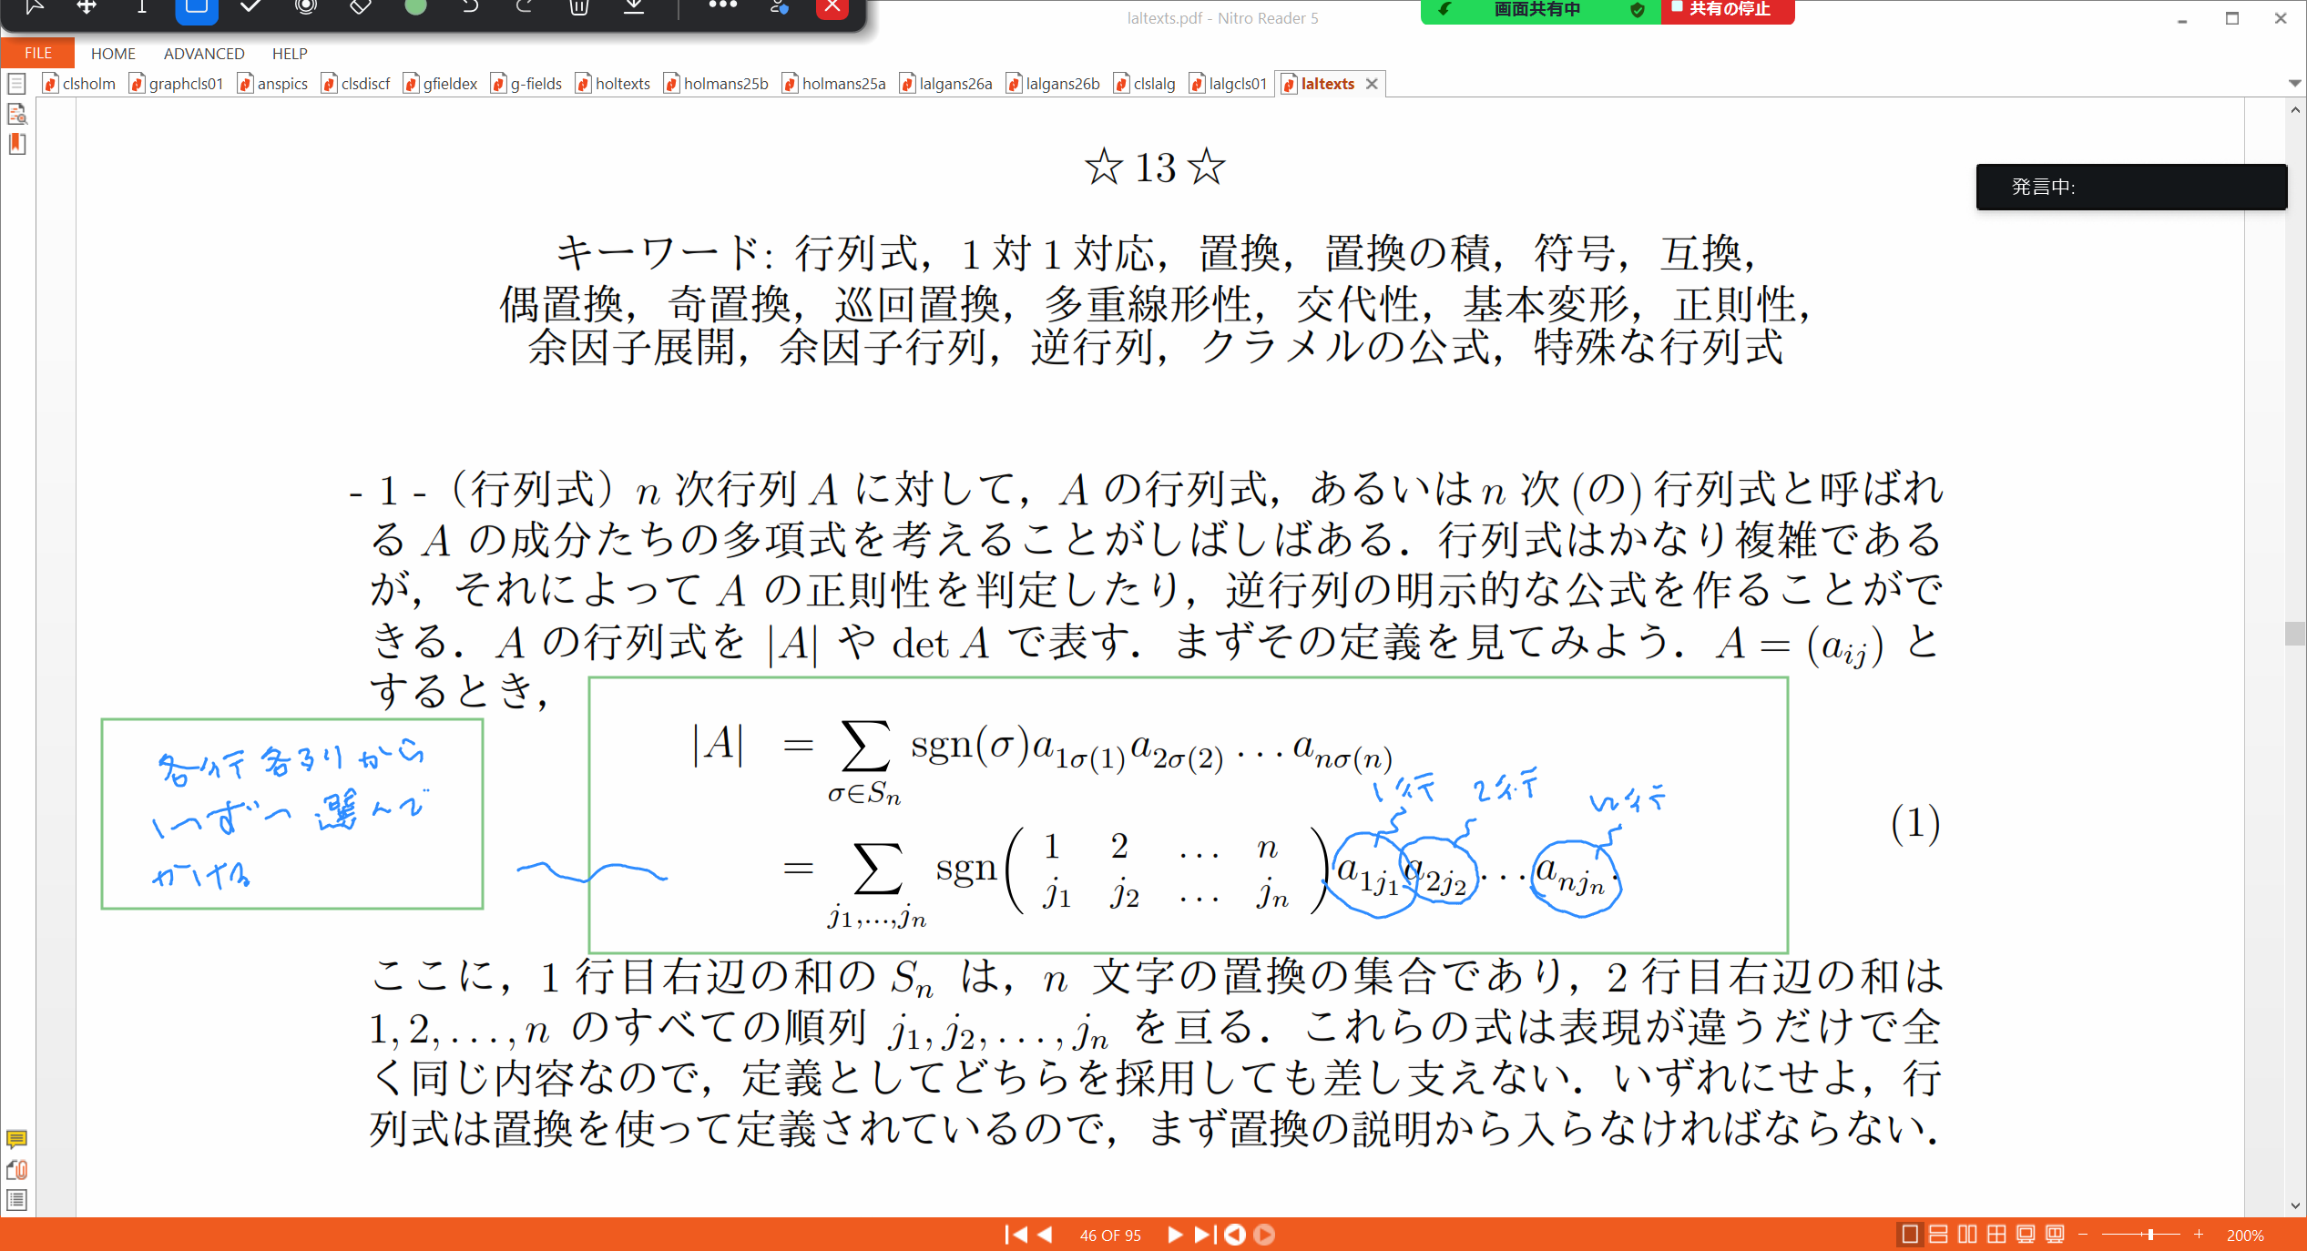Open the ADVANCED ribbon tab
The width and height of the screenshot is (2307, 1251).
(204, 54)
